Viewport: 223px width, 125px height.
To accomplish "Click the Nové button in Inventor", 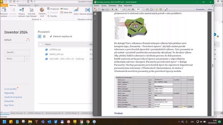I will pos(14,59).
